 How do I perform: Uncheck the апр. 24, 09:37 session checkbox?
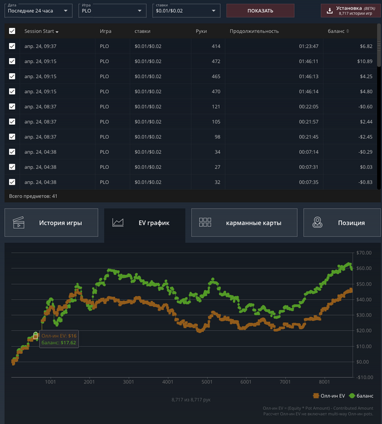tap(12, 46)
